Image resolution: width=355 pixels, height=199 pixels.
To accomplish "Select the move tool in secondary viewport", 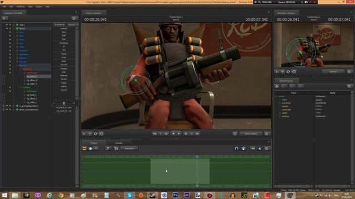I will click(282, 72).
